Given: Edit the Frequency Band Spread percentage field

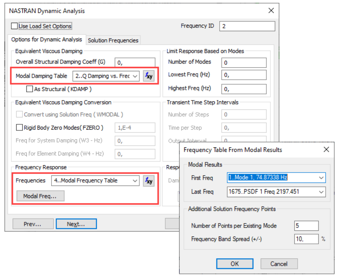Looking at the screenshot, I should pyautogui.click(x=306, y=239).
